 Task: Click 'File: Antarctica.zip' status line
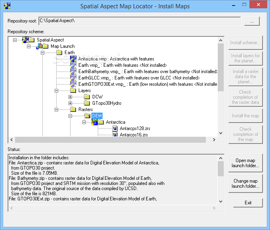click(x=84, y=163)
